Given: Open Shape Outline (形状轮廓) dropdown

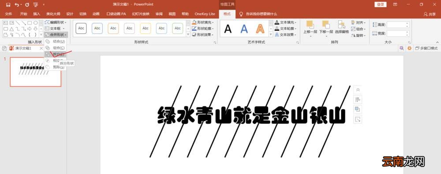Looking at the screenshot, I should click(x=203, y=28).
